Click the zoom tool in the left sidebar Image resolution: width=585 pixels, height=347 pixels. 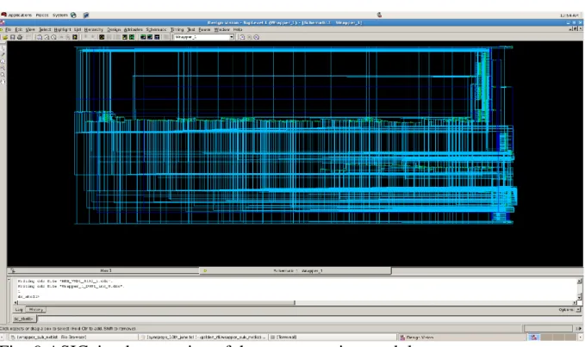point(3,61)
